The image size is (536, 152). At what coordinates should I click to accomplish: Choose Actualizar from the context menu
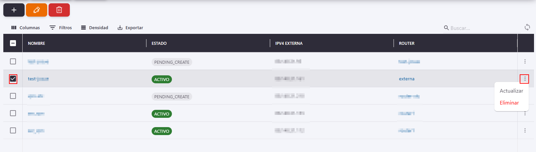tap(511, 91)
